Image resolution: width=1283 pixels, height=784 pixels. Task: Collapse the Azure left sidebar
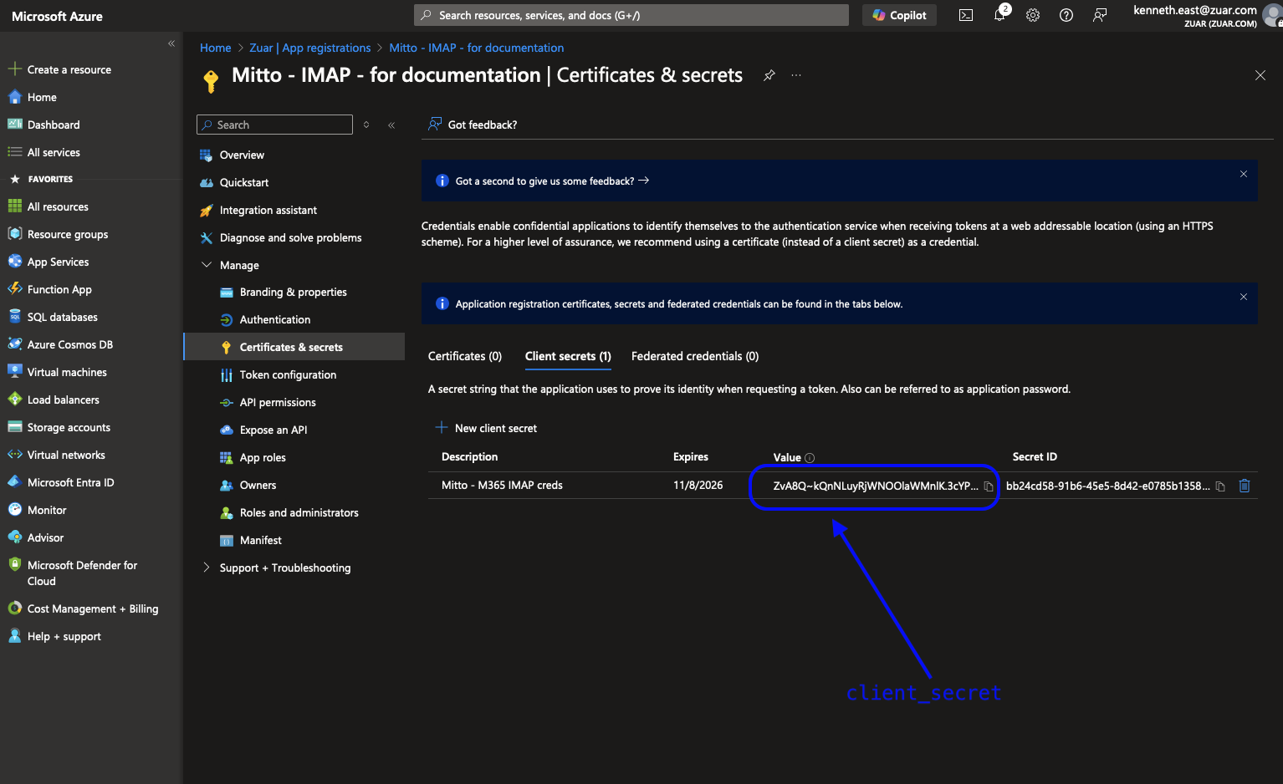(x=171, y=43)
